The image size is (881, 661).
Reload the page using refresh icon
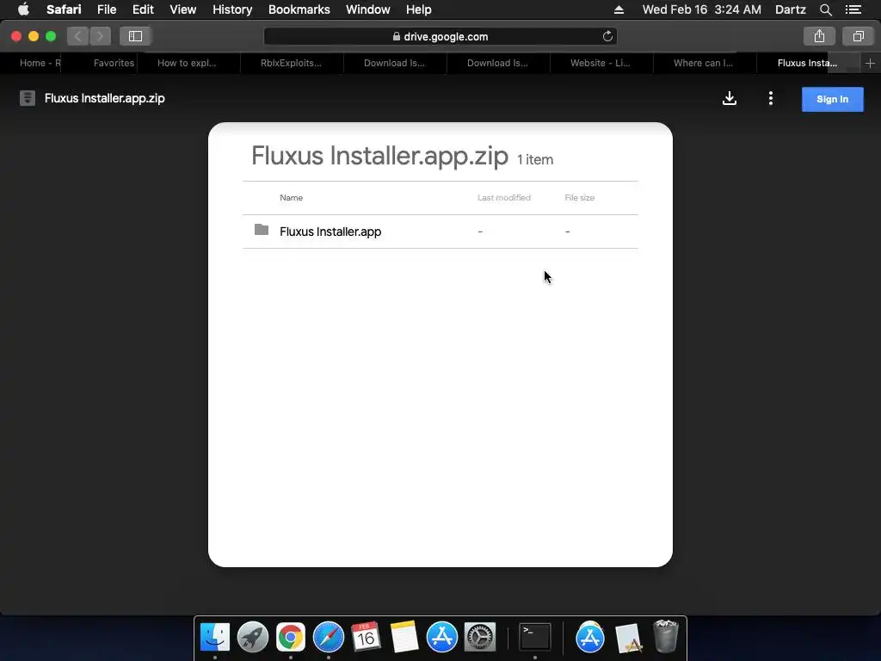coord(607,36)
